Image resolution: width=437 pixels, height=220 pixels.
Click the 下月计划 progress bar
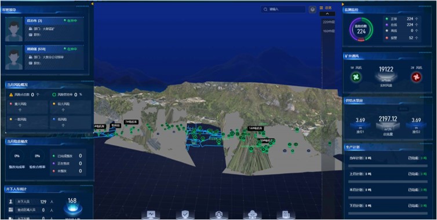388,213
